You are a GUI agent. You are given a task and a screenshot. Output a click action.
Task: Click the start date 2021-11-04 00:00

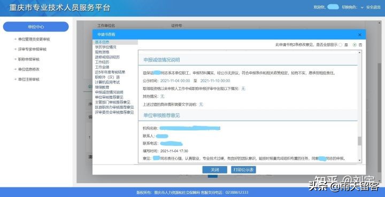[175, 81]
